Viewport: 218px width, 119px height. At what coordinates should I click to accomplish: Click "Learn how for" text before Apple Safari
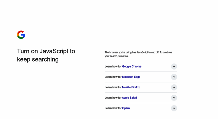point(113,98)
